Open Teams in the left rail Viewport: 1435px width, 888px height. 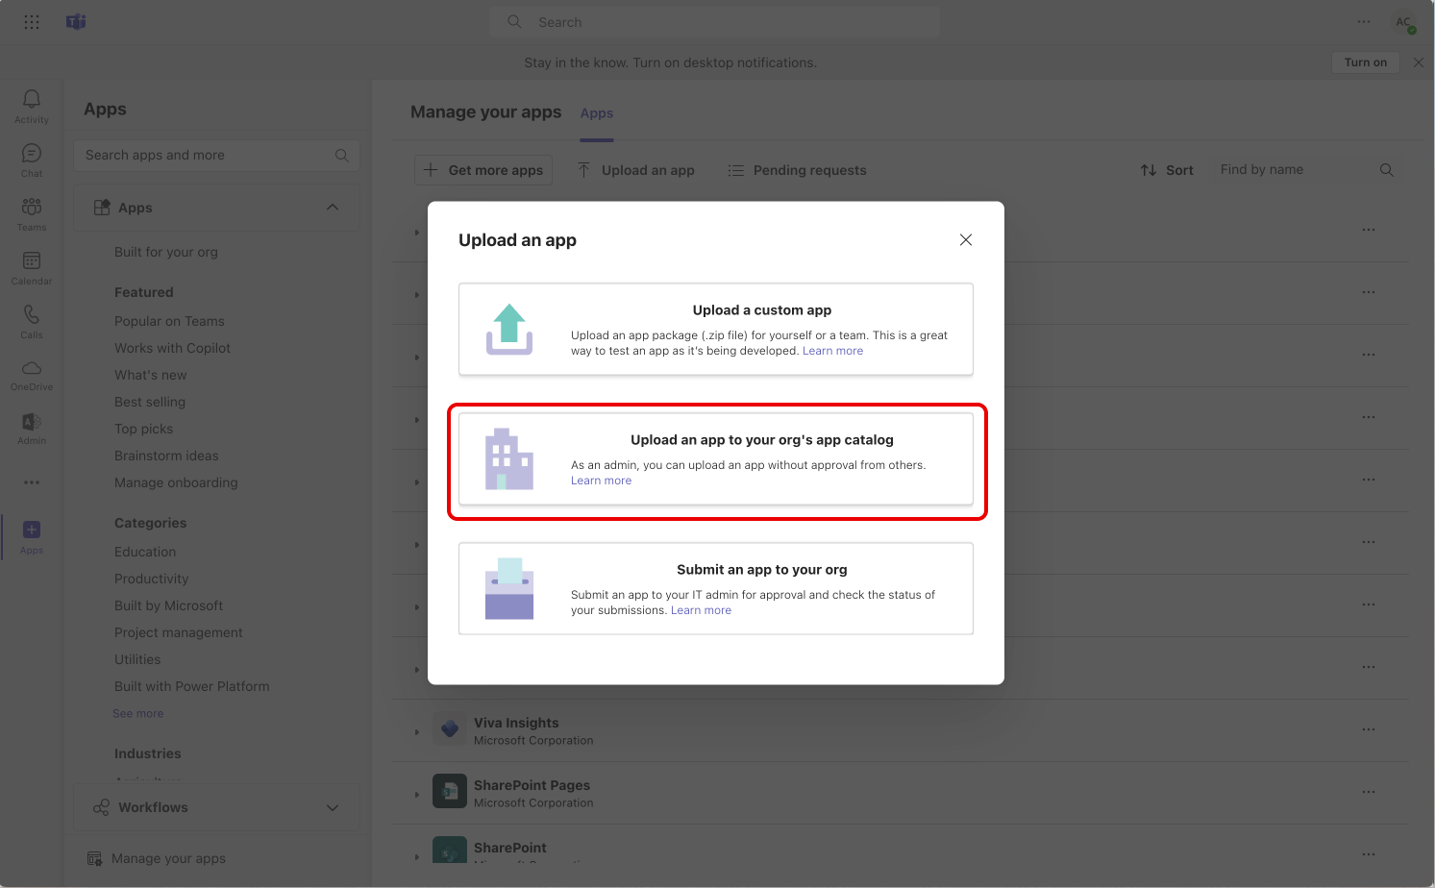[32, 214]
